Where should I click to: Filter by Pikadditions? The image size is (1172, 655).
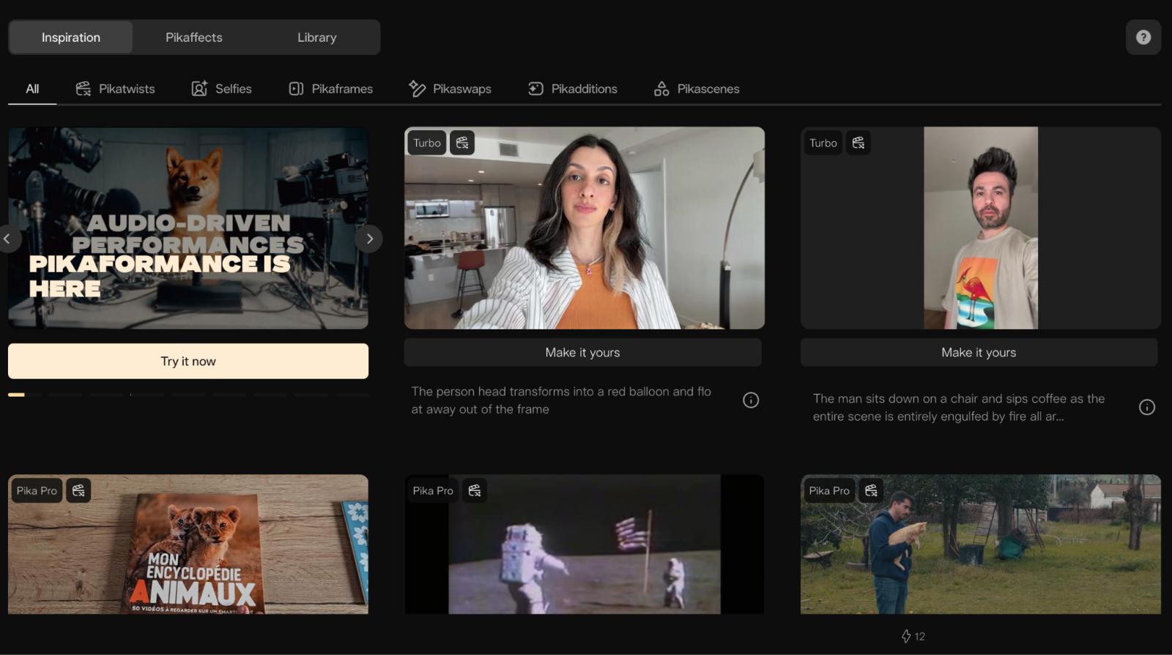(573, 89)
